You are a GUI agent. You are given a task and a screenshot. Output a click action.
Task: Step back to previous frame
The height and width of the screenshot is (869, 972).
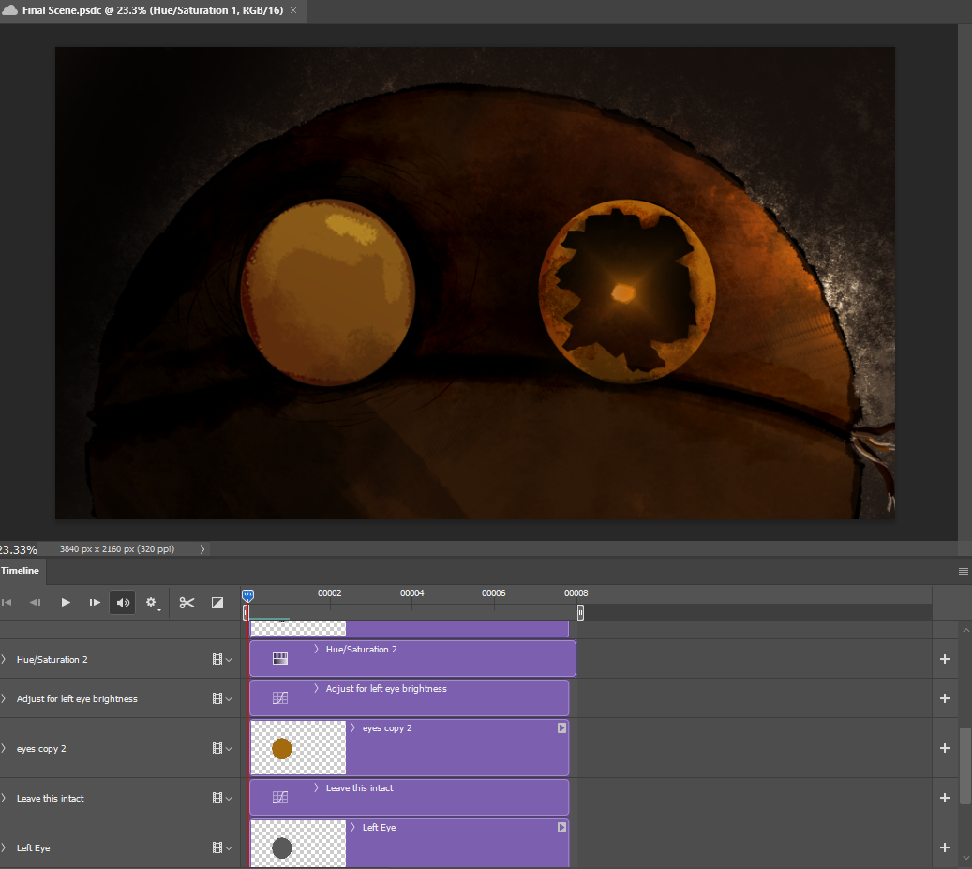(x=36, y=603)
